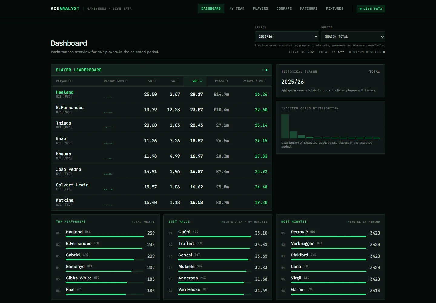Click the Total xA 577 stat
This screenshot has height=303, width=436.
(331, 52)
